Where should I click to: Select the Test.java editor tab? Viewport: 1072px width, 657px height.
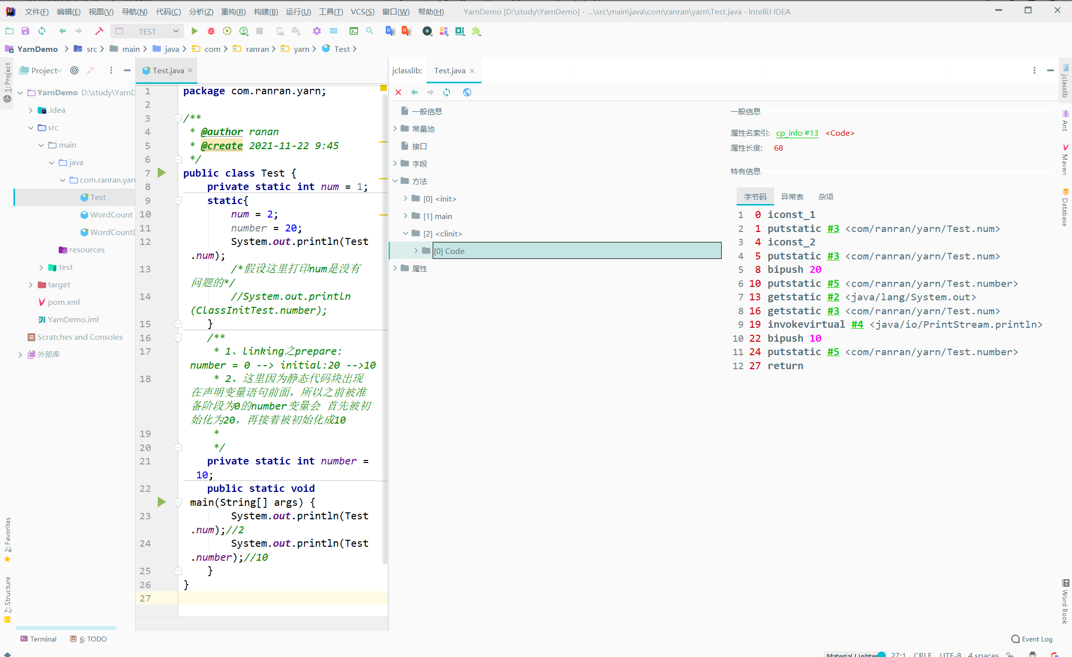[x=168, y=70]
